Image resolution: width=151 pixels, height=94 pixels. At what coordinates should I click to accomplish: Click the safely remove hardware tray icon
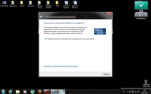pos(130,92)
